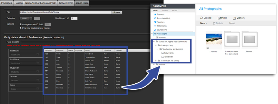Click the Grade (ex. 3rd) folder icon
Screen dimensions: 278x104
pos(159,46)
